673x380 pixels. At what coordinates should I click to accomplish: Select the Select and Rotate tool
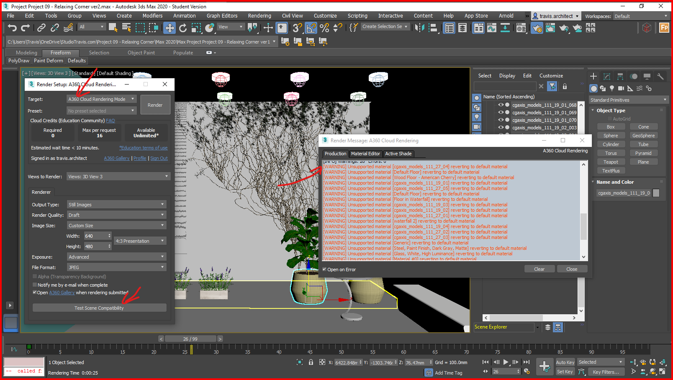183,28
